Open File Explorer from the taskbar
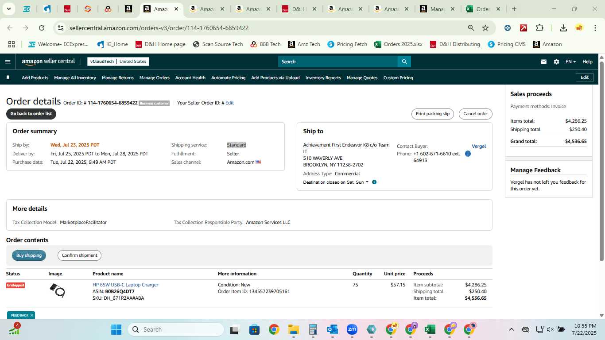This screenshot has height=340, width=605. tap(293, 329)
